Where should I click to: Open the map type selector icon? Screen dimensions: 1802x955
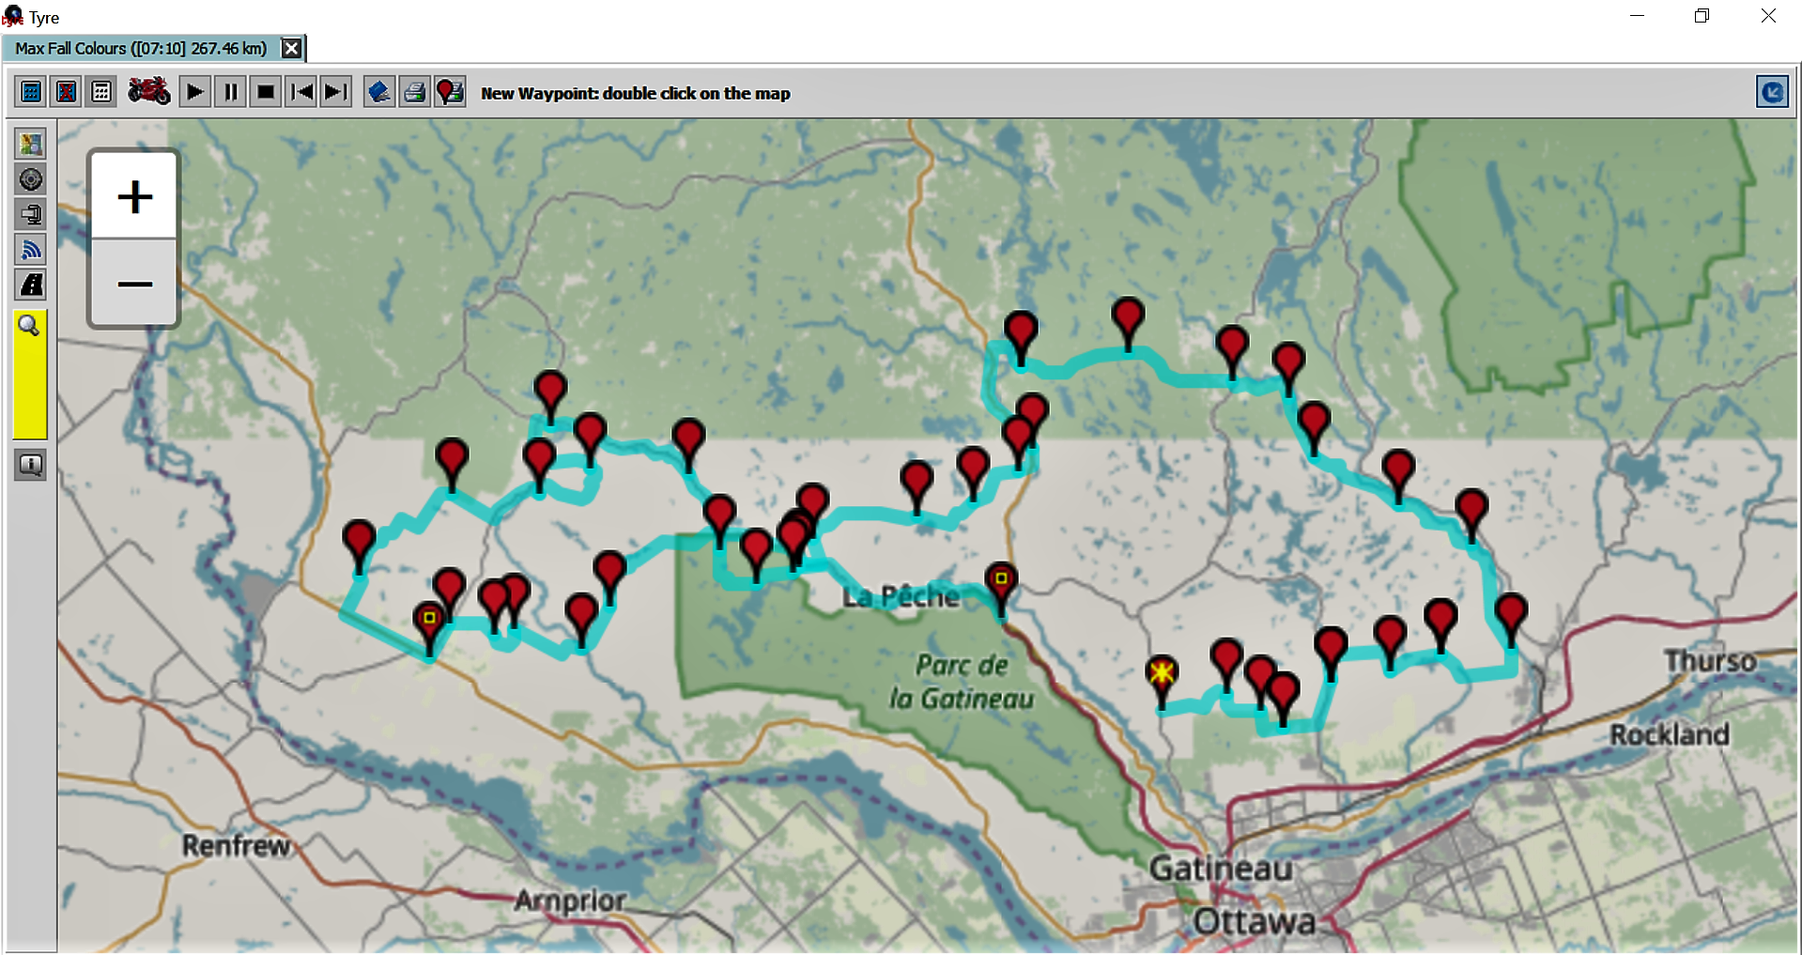click(31, 144)
